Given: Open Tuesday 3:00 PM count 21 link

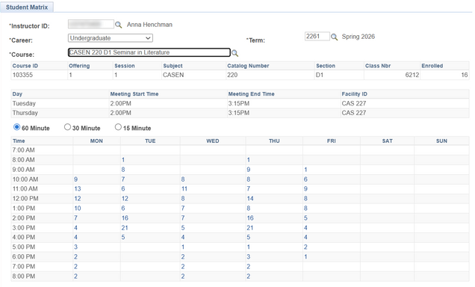Looking at the screenshot, I should (x=125, y=228).
